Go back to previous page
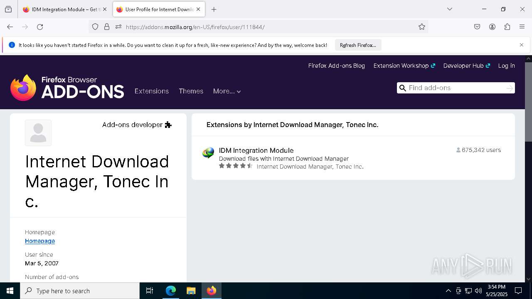The height and width of the screenshot is (299, 532). tap(10, 27)
